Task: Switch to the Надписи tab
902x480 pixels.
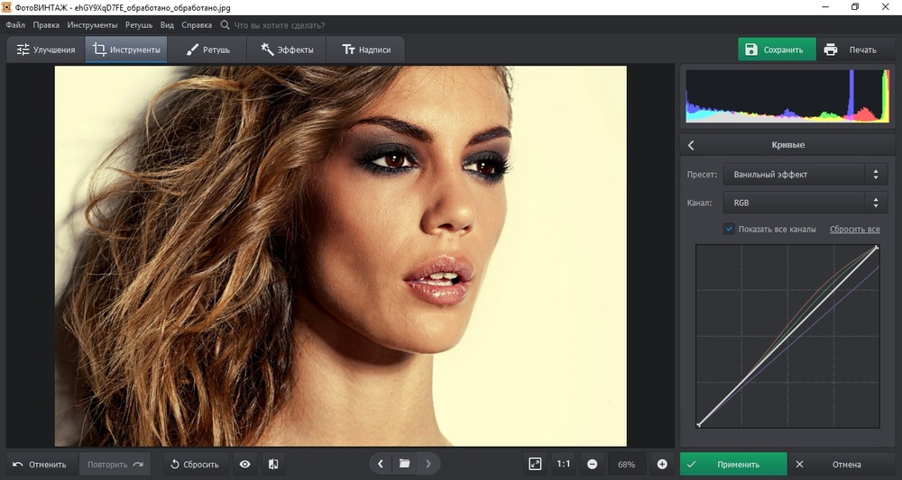Action: 365,50
